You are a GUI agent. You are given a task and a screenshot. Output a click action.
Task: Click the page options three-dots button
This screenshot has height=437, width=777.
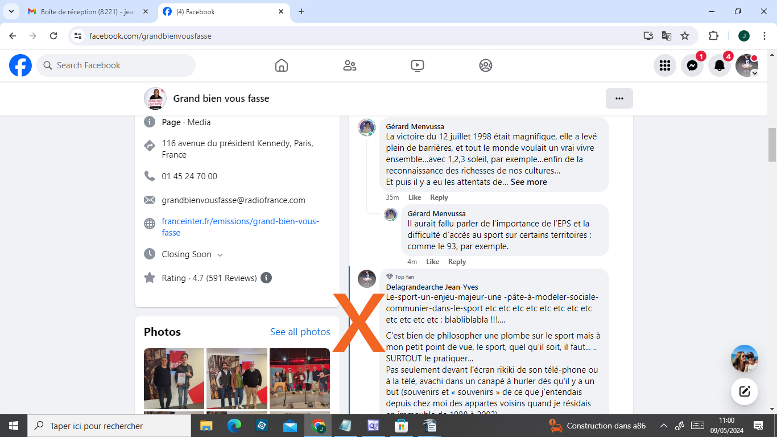click(619, 98)
